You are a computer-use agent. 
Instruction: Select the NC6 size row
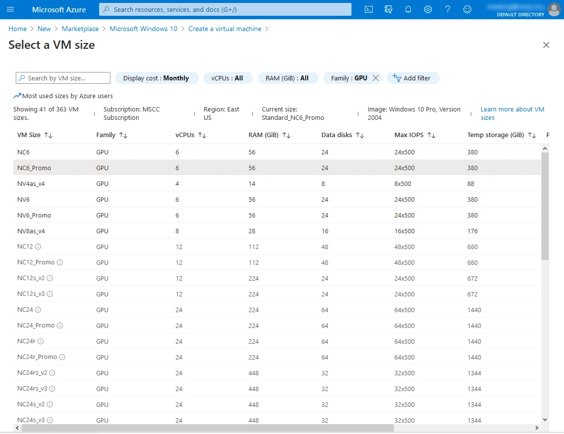tap(277, 152)
